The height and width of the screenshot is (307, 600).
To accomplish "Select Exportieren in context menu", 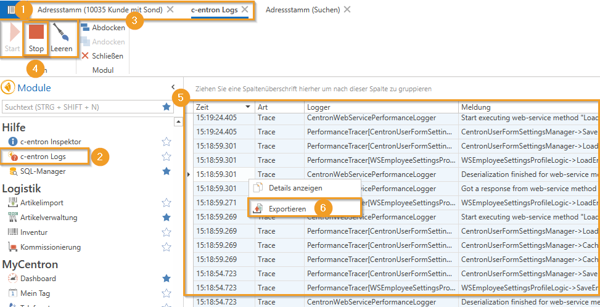I will click(x=287, y=209).
